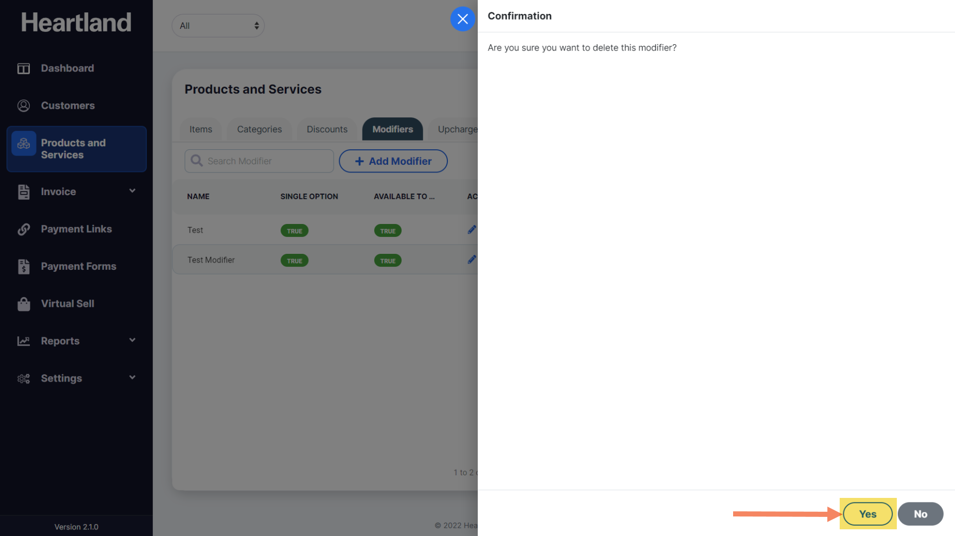Select the Customers profile icon
This screenshot has height=536, width=955.
(x=24, y=106)
